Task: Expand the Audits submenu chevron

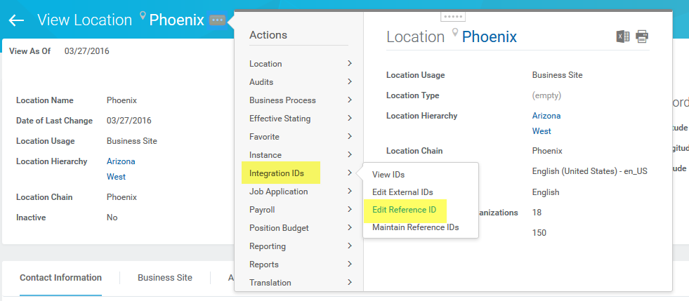Action: [350, 81]
